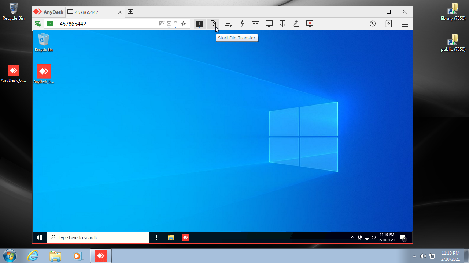Screen dimensions: 469x263
Task: Open File Explorer on the remote taskbar
Action: [171, 237]
